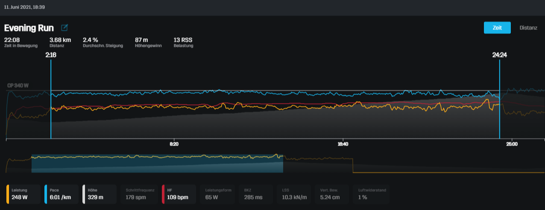Viewport: 545px width, 210px height.
Task: Enable the Vert. Bew. 5.24 cm metric
Action: (332, 194)
